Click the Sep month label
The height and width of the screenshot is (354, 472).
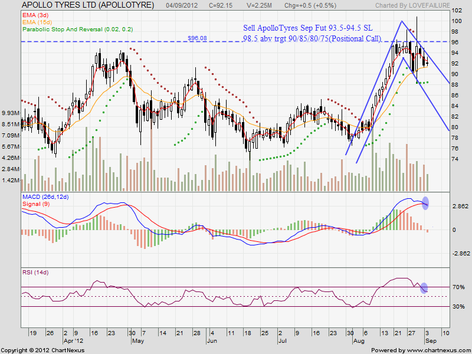(x=430, y=341)
